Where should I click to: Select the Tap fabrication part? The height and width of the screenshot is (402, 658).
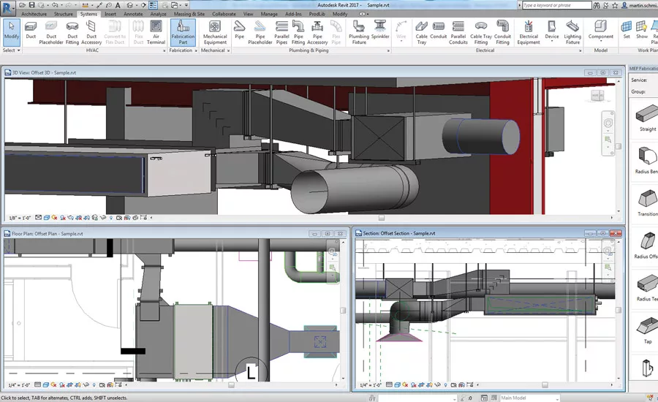click(647, 330)
